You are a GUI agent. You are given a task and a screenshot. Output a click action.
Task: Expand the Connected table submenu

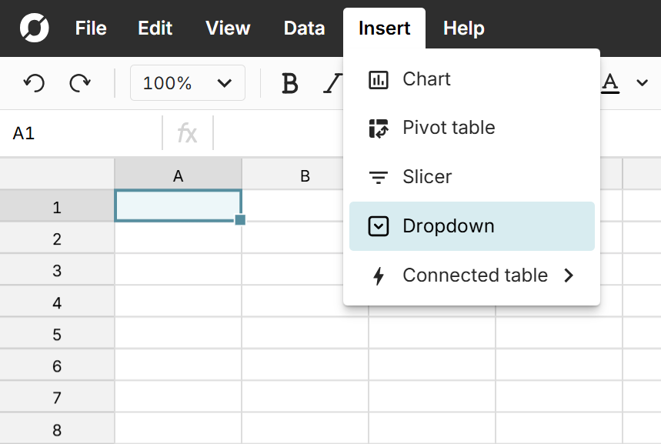pyautogui.click(x=472, y=275)
